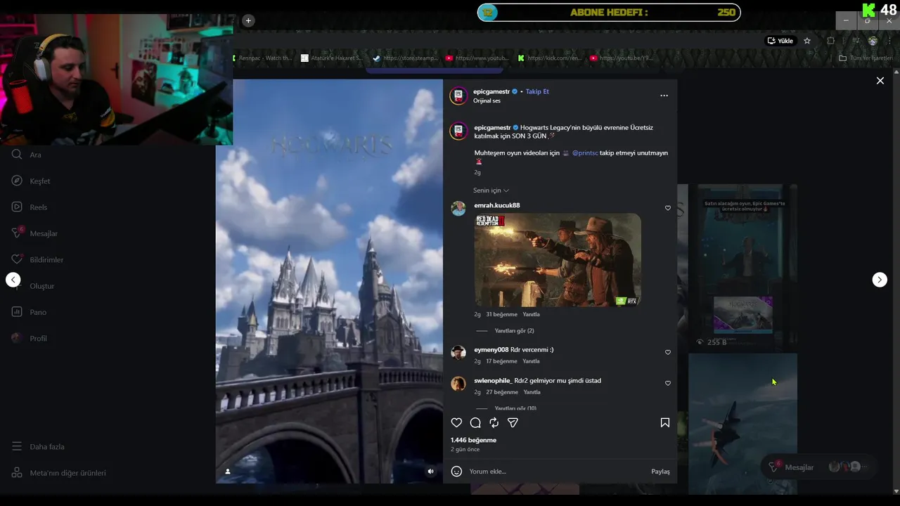Open the browser extensions puzzle icon
The width and height of the screenshot is (900, 506).
click(830, 41)
